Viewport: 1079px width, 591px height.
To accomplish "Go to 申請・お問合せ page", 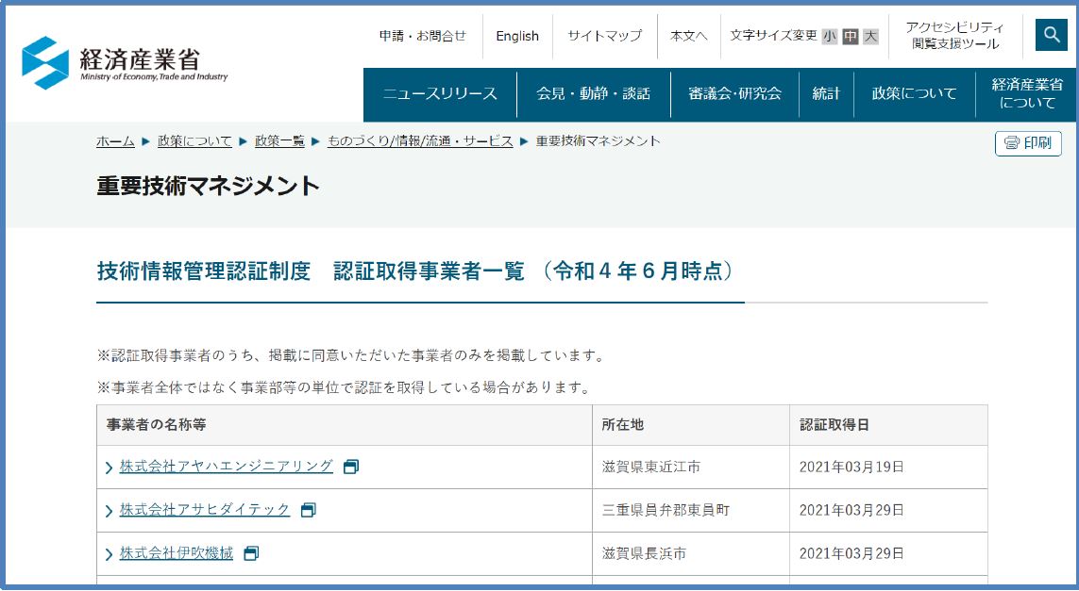I will coord(423,36).
